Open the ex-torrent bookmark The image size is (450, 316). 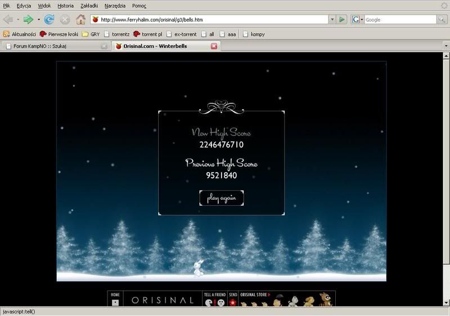pos(182,34)
